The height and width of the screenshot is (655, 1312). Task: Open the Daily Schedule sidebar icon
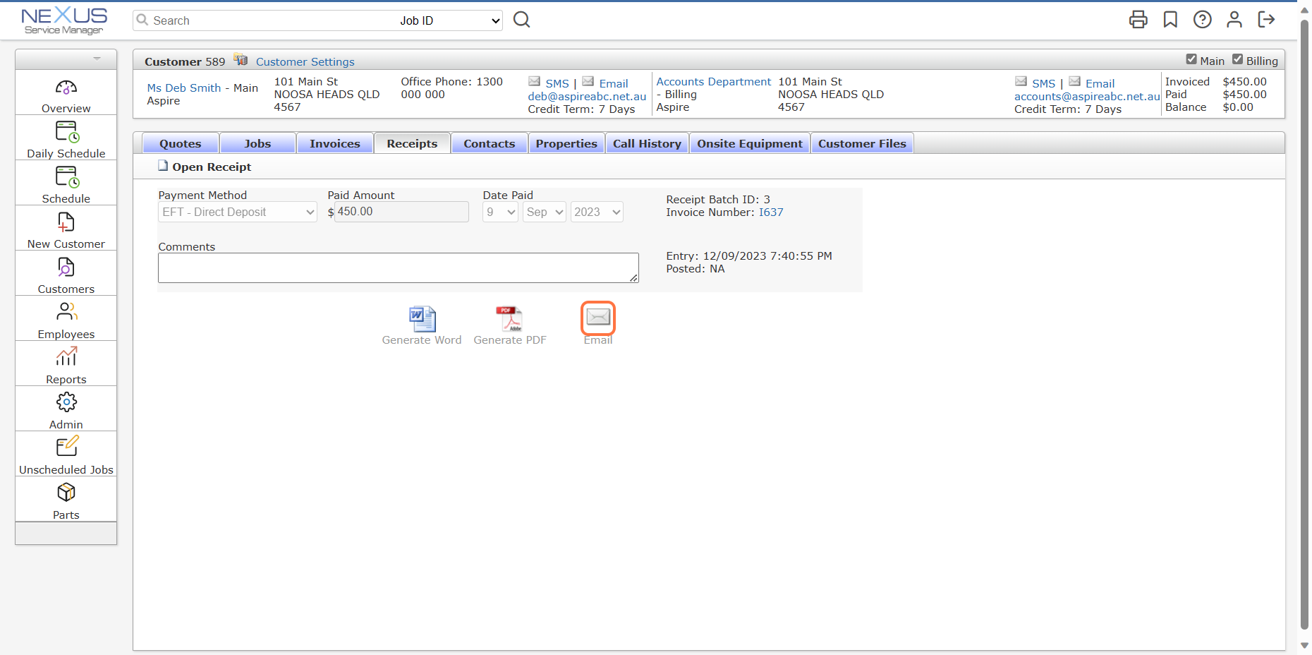(66, 133)
